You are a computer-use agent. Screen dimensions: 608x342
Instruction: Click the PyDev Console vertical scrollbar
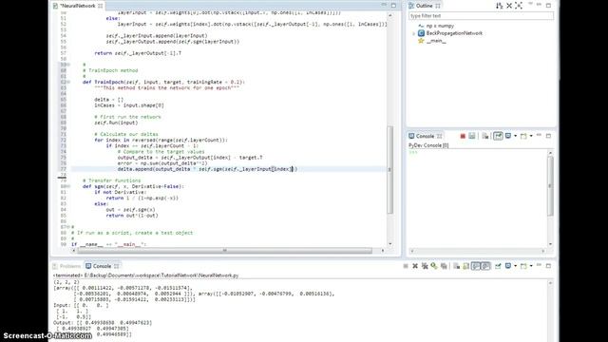point(550,186)
